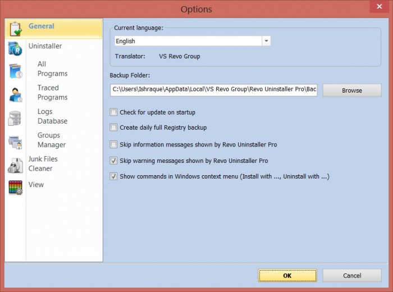Click the Traced Programs icon
393x292 pixels.
pyautogui.click(x=16, y=95)
